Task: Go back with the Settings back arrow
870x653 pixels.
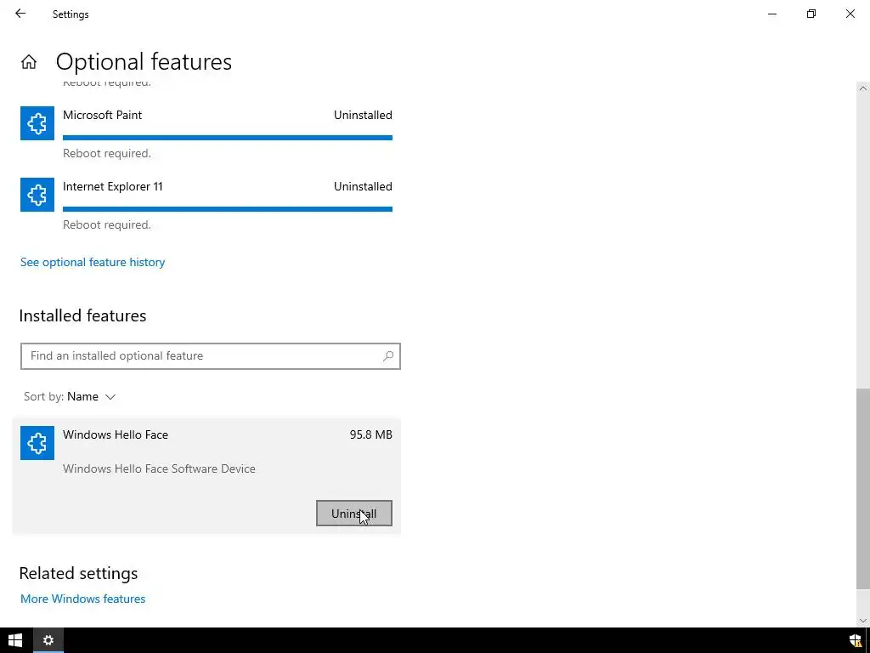Action: (20, 14)
